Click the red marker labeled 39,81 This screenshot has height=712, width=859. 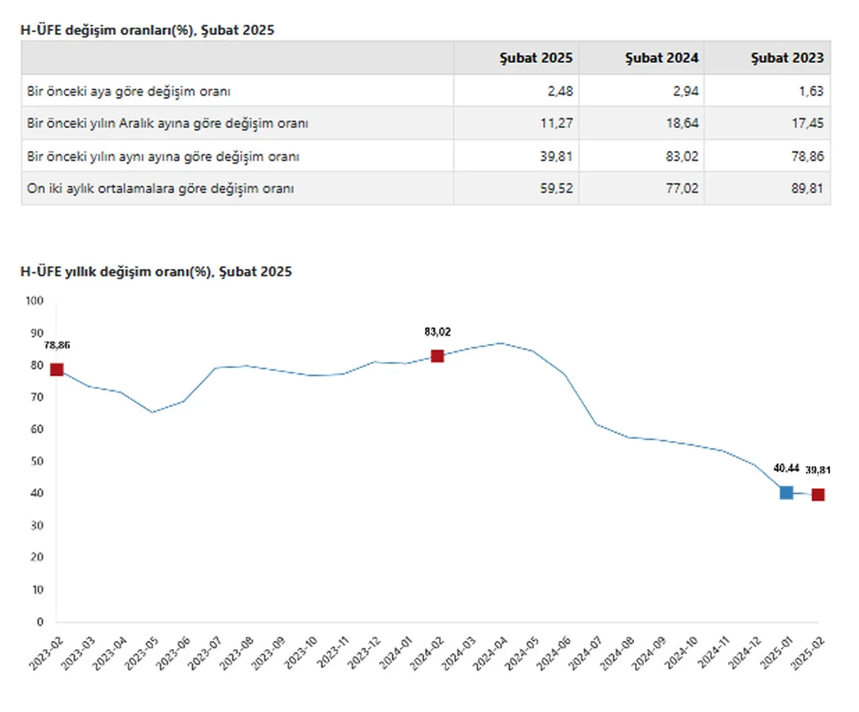point(818,495)
